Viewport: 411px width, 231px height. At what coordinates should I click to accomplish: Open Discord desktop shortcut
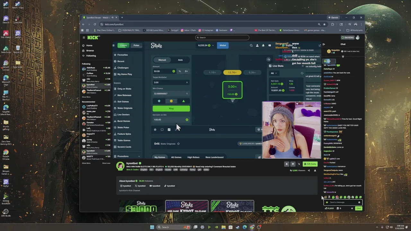6,20
